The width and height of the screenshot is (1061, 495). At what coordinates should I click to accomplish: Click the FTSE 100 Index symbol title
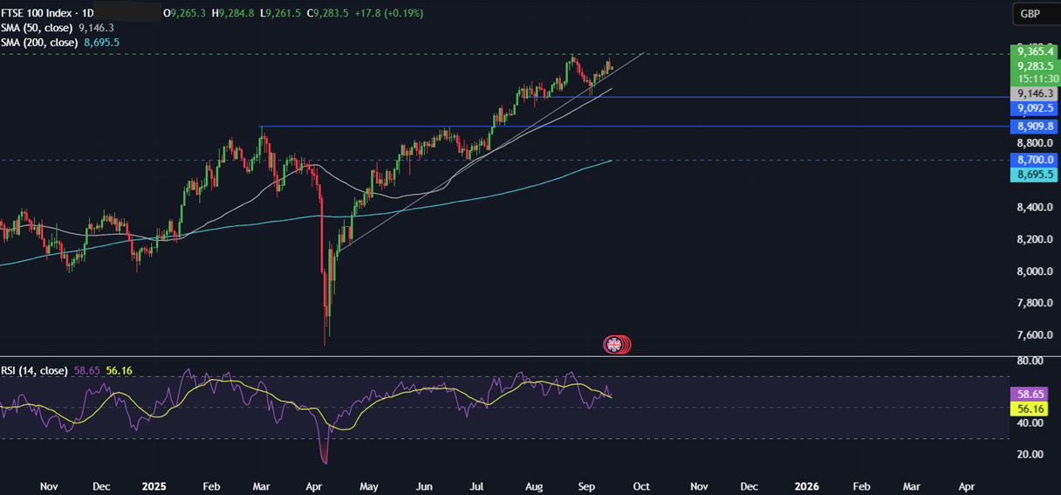click(38, 14)
